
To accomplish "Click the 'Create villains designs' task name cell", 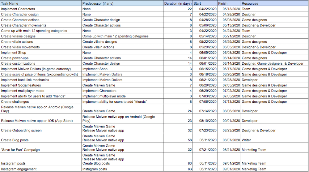I will [41, 36].
